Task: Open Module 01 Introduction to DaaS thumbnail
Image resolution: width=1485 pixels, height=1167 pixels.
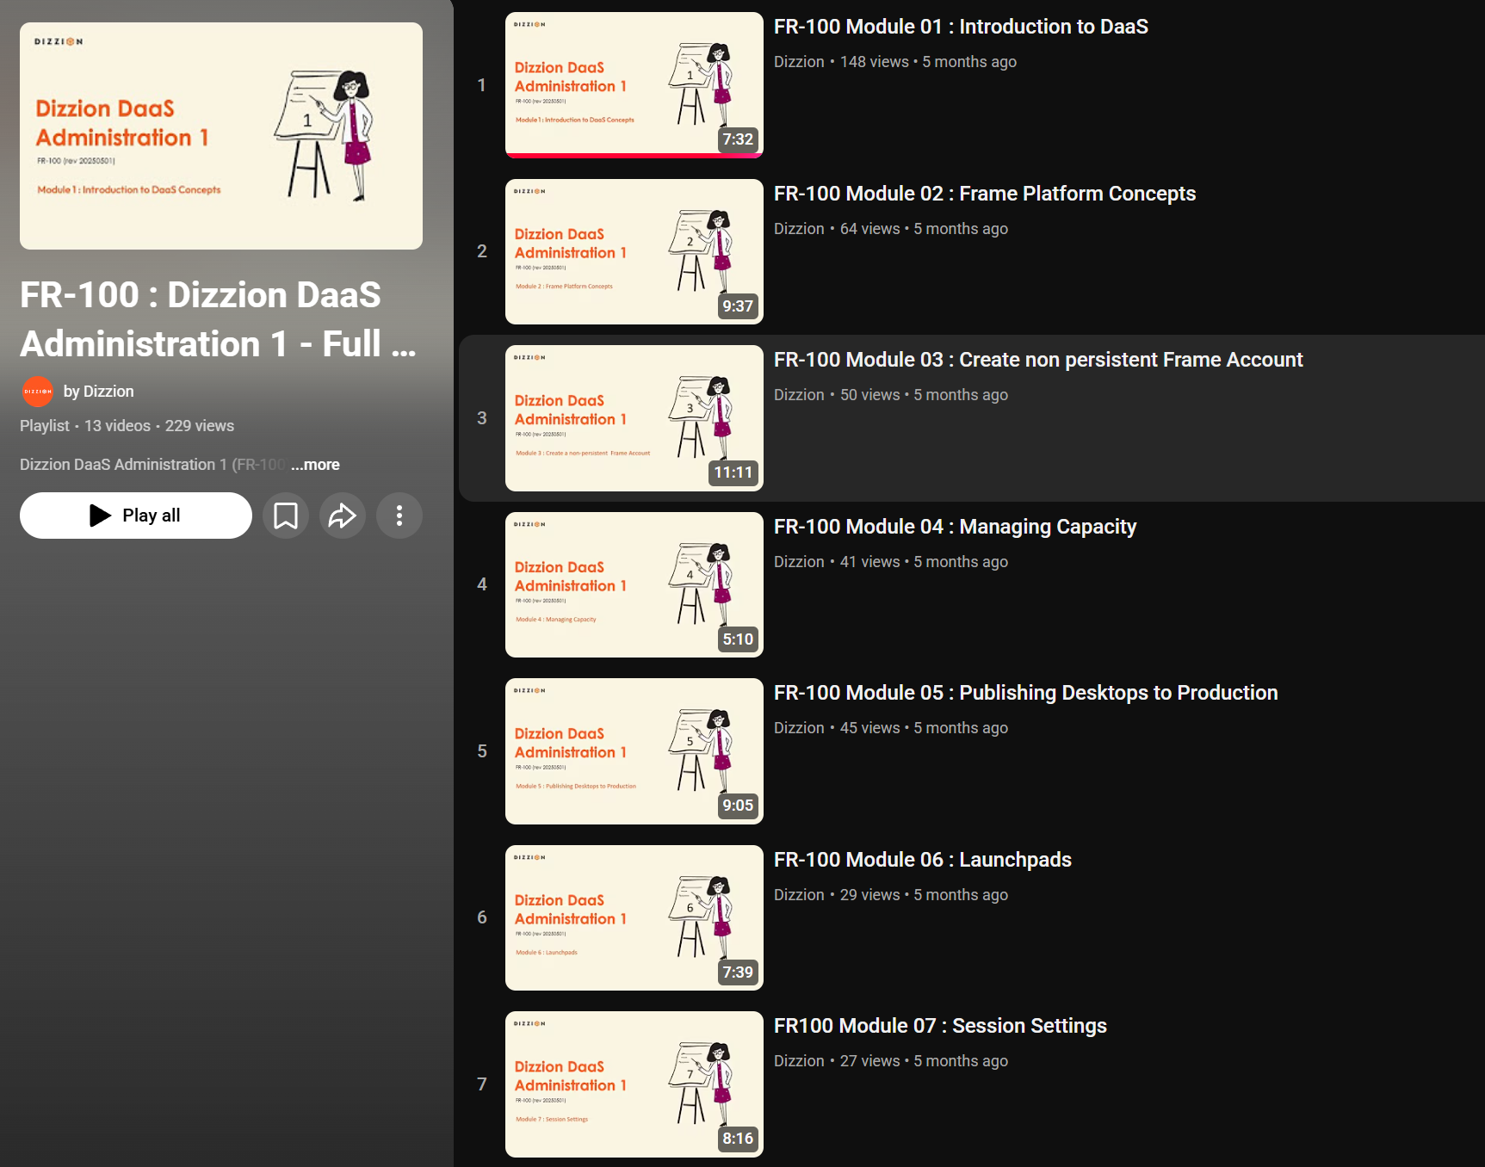Action: click(x=634, y=84)
